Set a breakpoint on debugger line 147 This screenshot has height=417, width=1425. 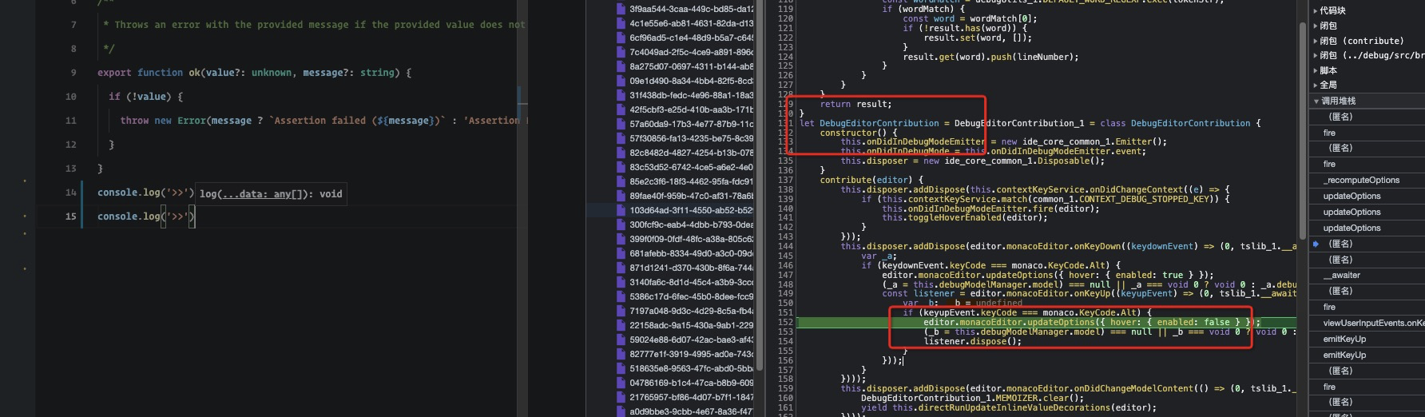[x=785, y=275]
